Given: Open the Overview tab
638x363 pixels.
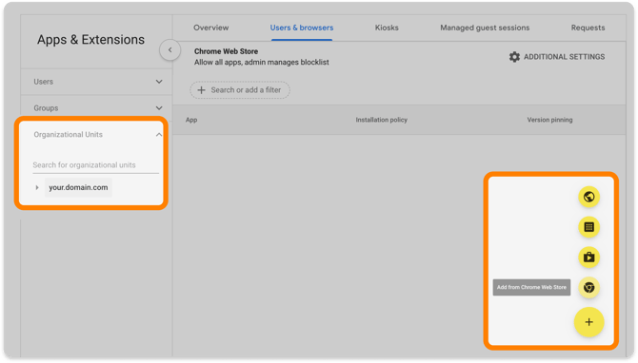Looking at the screenshot, I should [210, 28].
